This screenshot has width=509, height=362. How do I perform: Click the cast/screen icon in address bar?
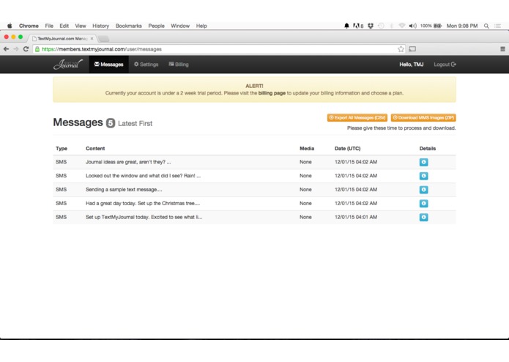412,49
